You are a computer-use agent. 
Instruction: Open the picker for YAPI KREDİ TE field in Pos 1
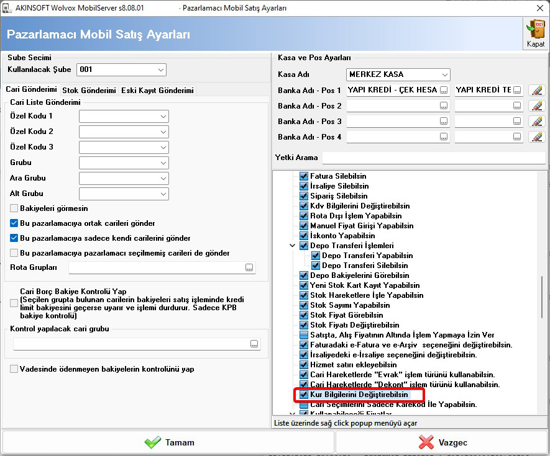[517, 91]
